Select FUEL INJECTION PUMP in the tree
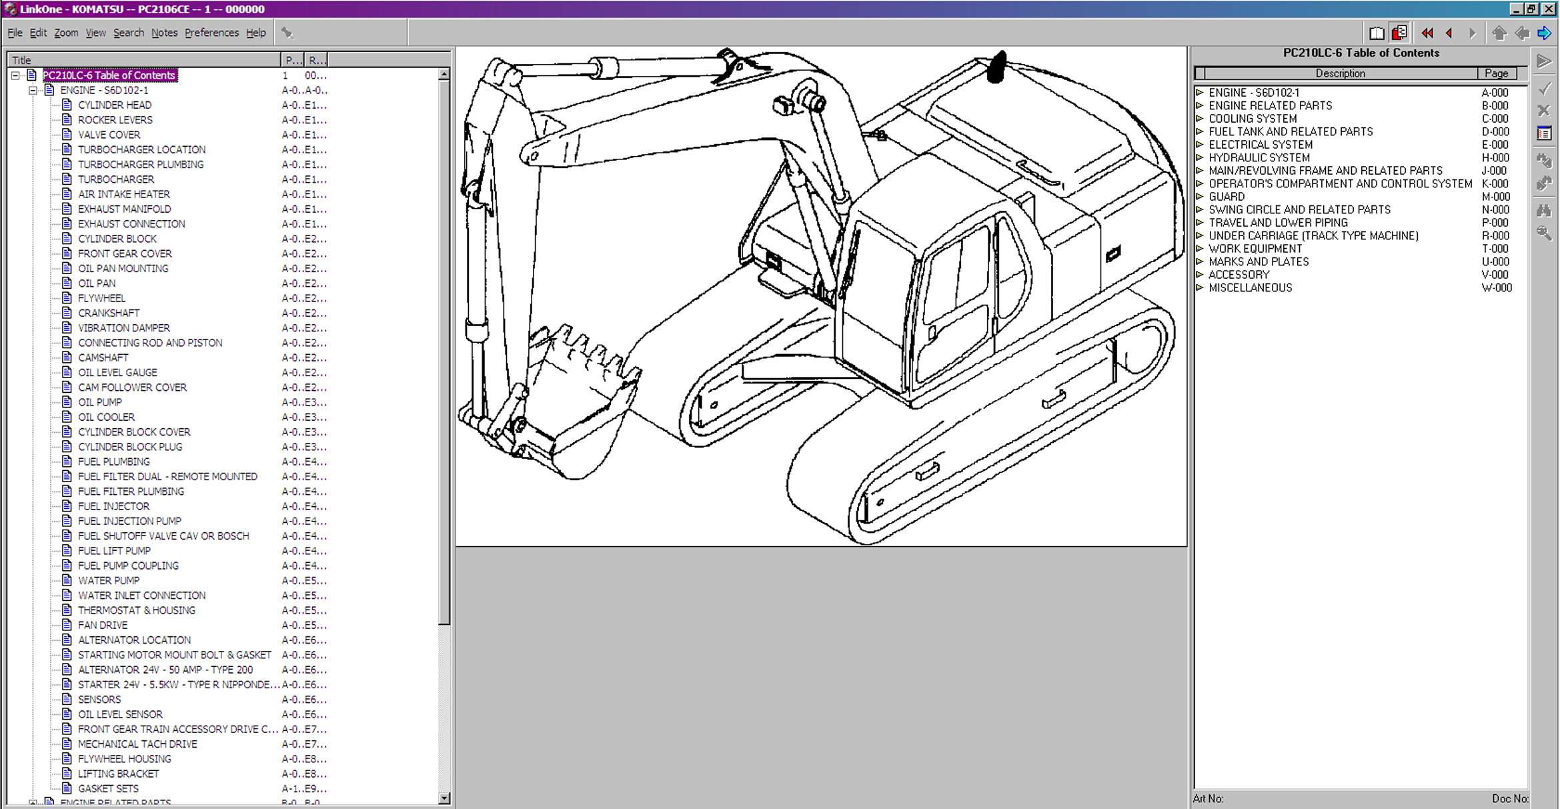This screenshot has height=809, width=1560. [129, 521]
